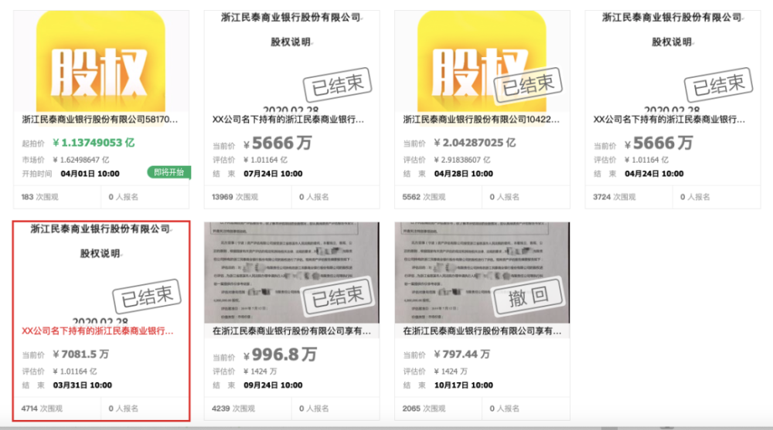The width and height of the screenshot is (773, 430).
Task: Select market price ¥1.62498647 亿
Action: pos(81,160)
